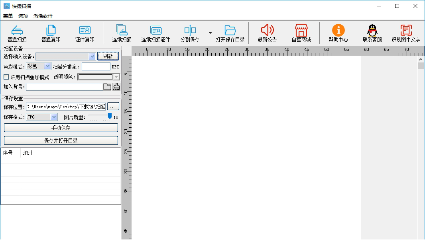Viewport: 425px width, 249px height.
Task: Click the 普通扫描 scanner icon
Action: coord(17,30)
